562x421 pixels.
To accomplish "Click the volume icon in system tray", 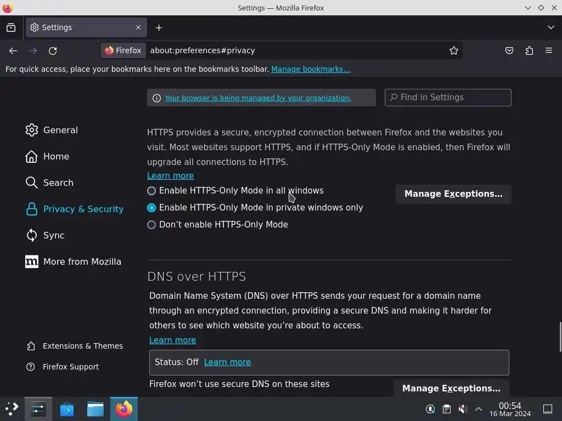I will coord(463,409).
